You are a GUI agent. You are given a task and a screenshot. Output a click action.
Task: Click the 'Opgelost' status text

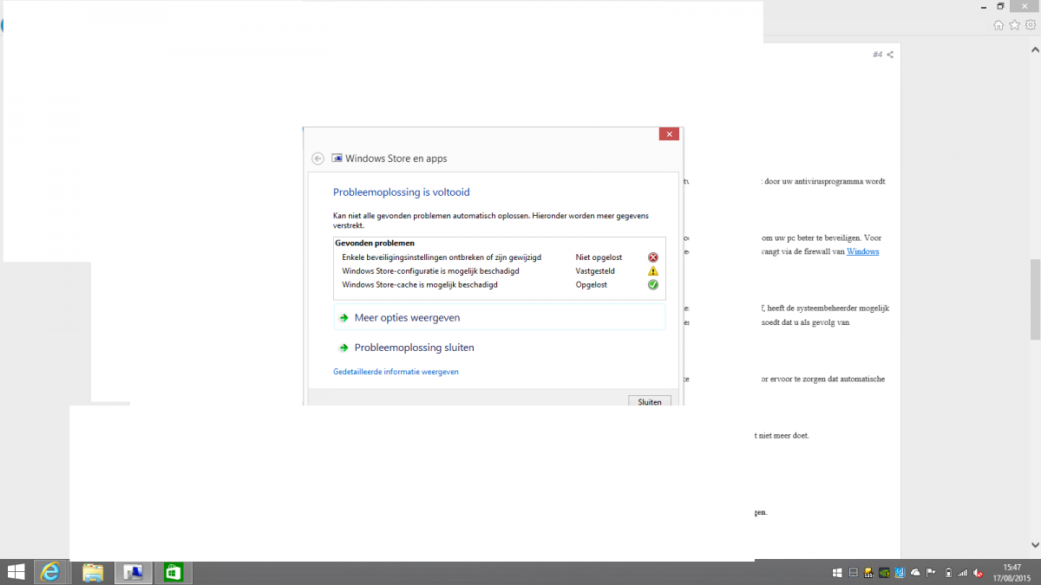[x=593, y=284]
